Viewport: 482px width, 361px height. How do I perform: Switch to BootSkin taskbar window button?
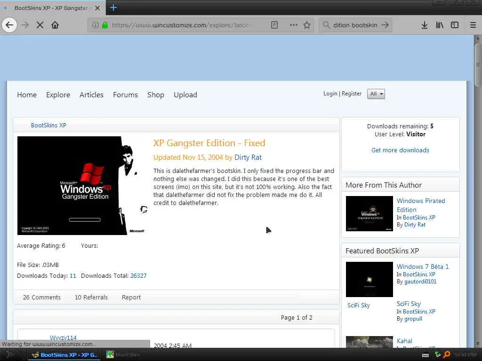[x=123, y=355]
